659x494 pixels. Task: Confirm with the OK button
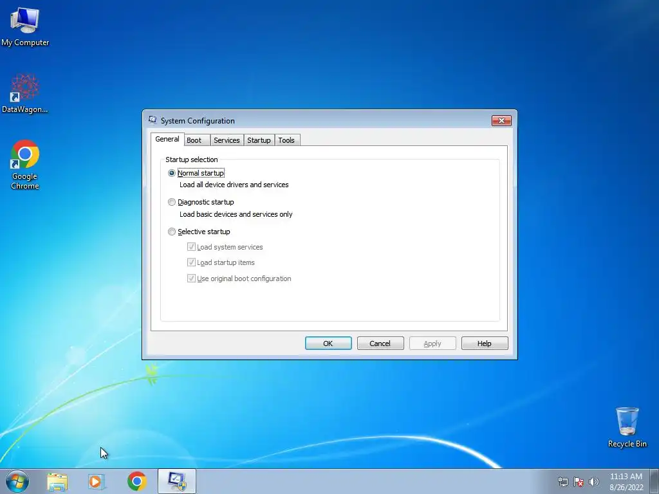click(328, 343)
